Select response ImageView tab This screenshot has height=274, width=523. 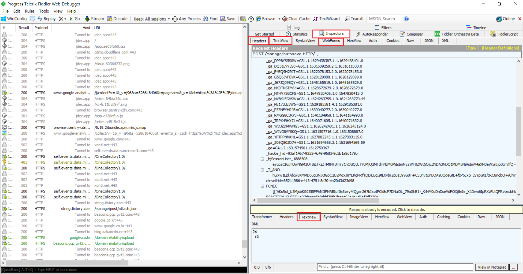coord(359,217)
